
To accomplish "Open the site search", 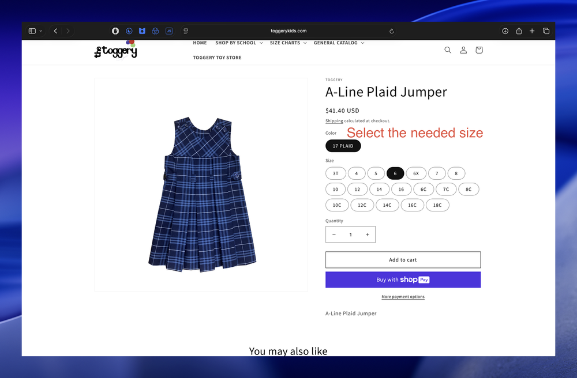I will click(448, 50).
